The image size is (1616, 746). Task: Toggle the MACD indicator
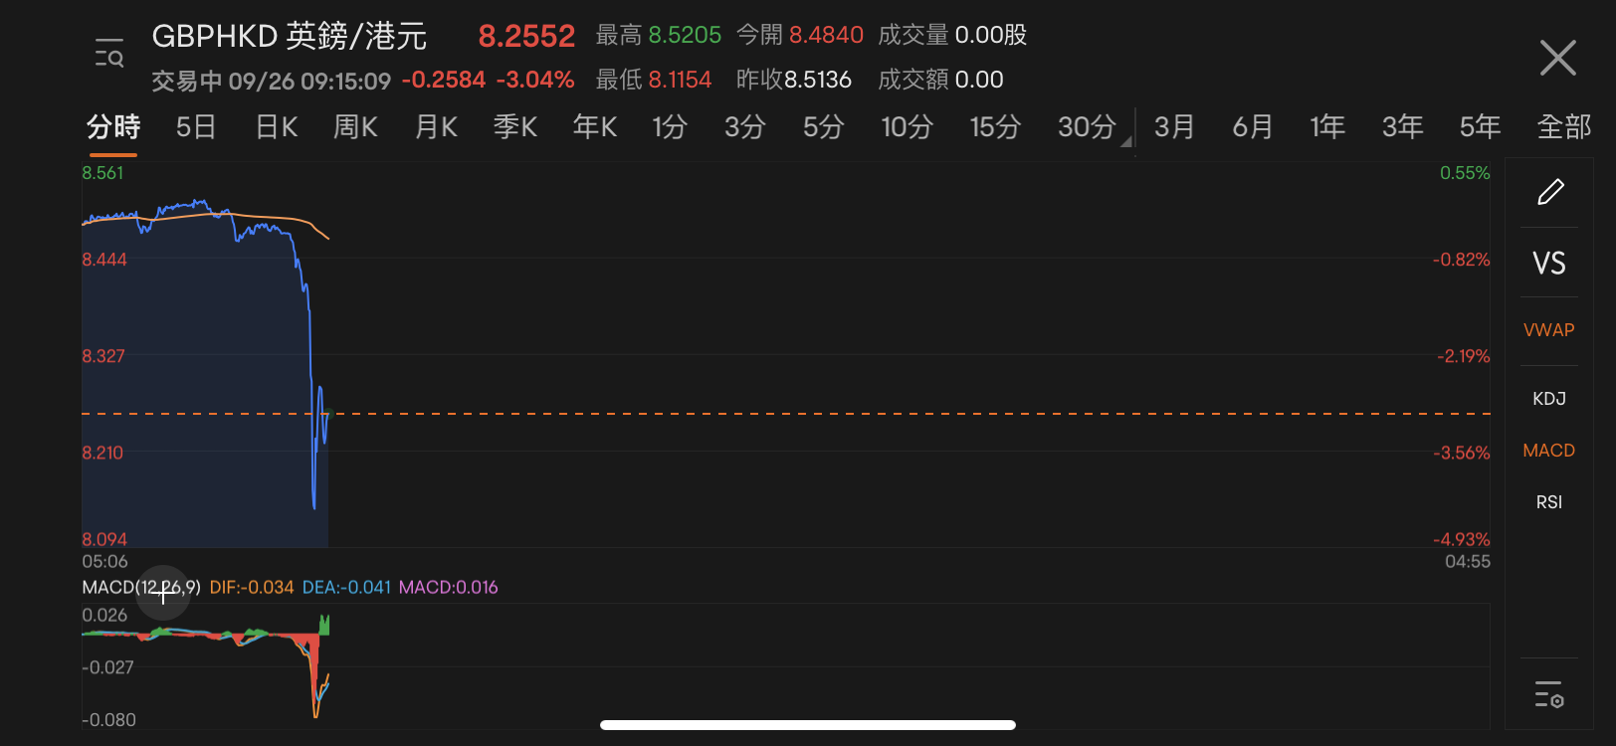pyautogui.click(x=1549, y=451)
